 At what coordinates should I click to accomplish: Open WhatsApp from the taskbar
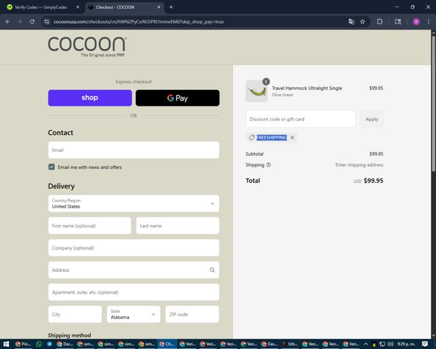coord(39,344)
